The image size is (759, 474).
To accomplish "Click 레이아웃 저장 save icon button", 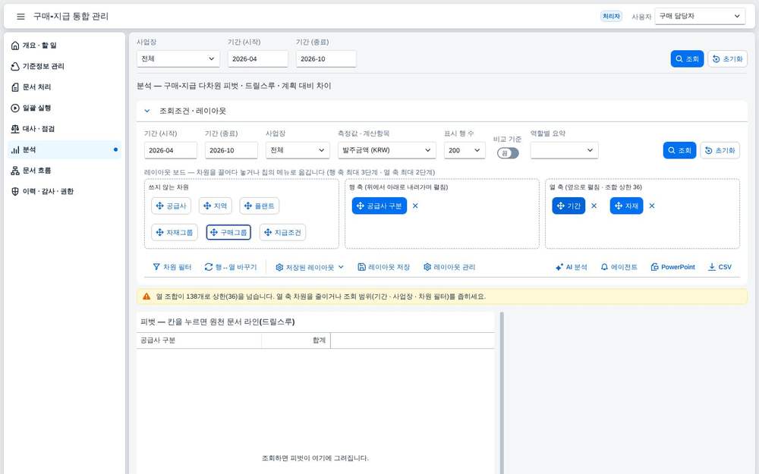I will click(383, 267).
